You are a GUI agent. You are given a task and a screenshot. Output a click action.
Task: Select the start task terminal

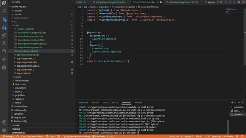(237, 111)
